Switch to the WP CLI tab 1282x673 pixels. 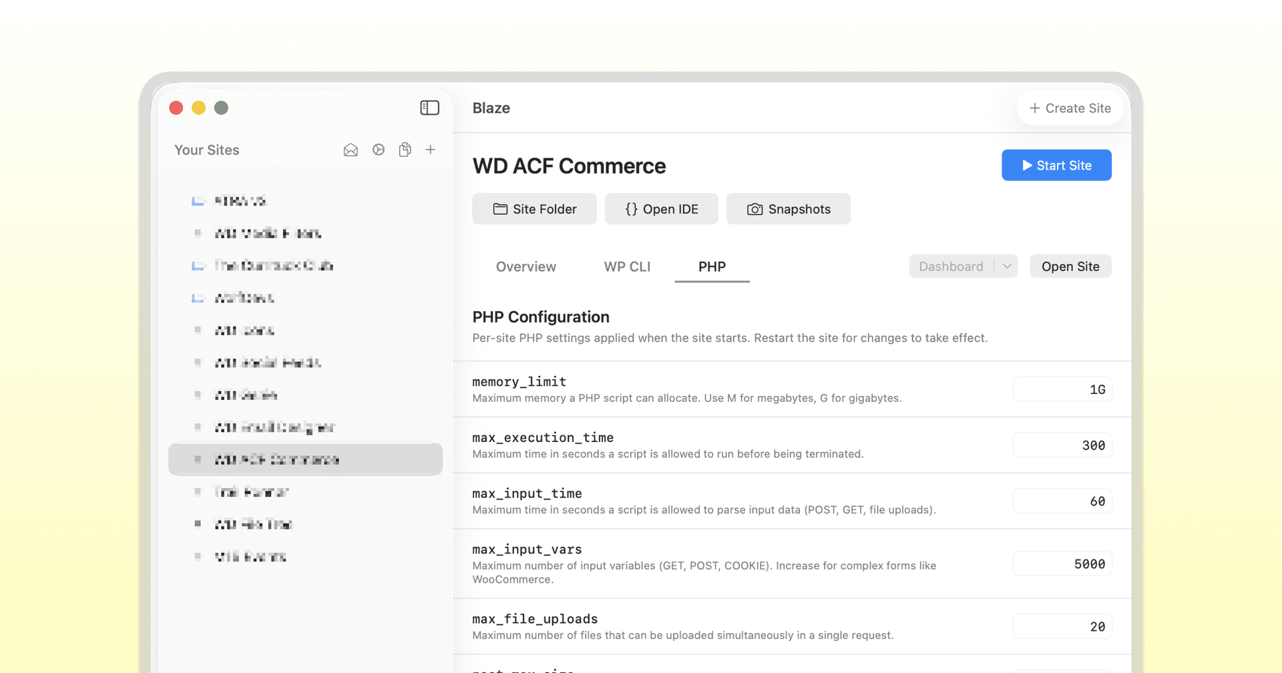[627, 266]
